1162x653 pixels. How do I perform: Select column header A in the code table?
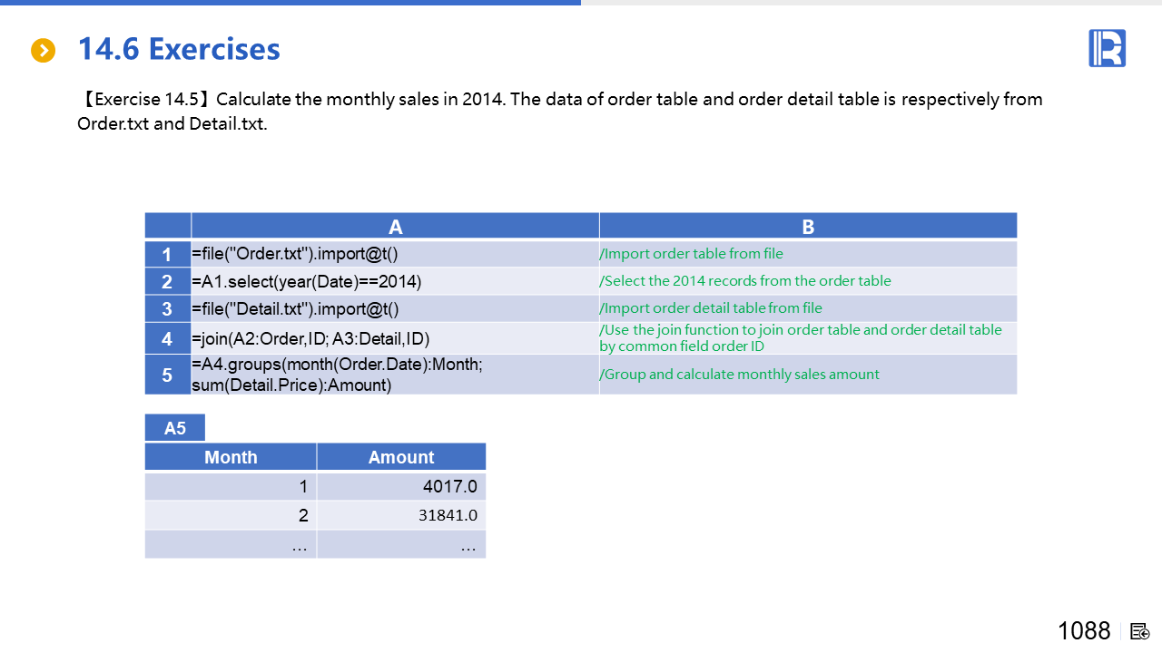[395, 227]
